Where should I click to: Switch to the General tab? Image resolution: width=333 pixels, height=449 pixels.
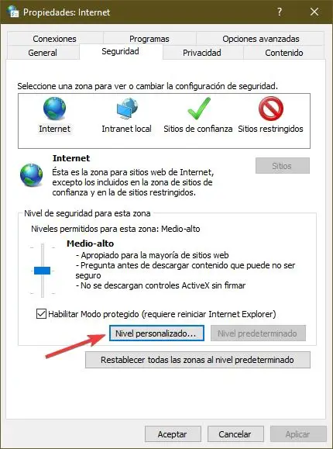[x=43, y=53]
